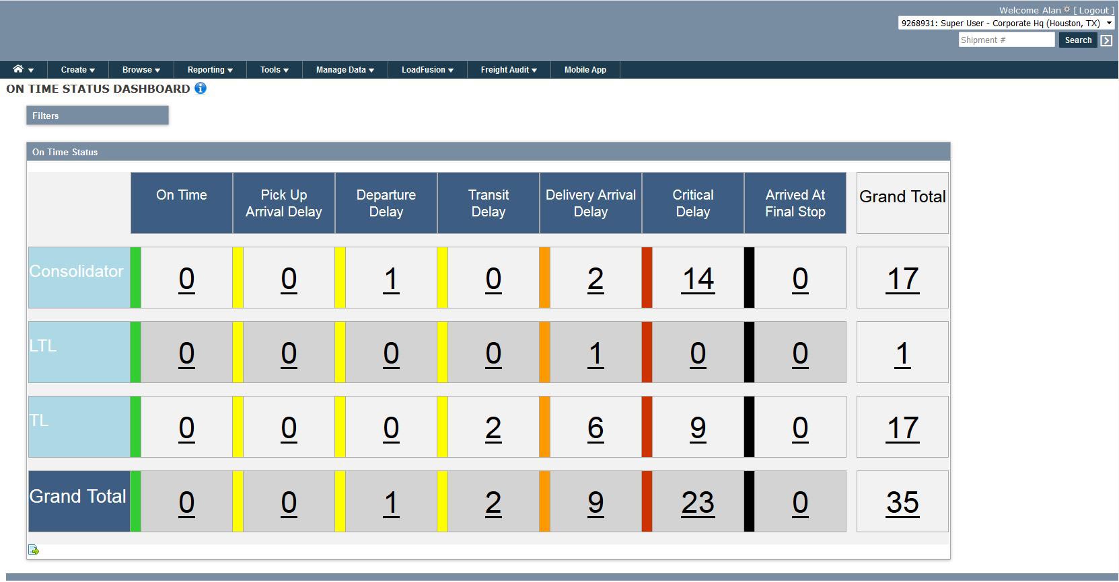
Task: Expand the Super User account dropdown
Action: coord(1006,23)
